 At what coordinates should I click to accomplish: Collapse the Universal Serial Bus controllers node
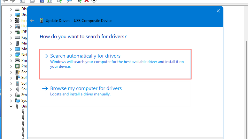[x=12, y=106]
